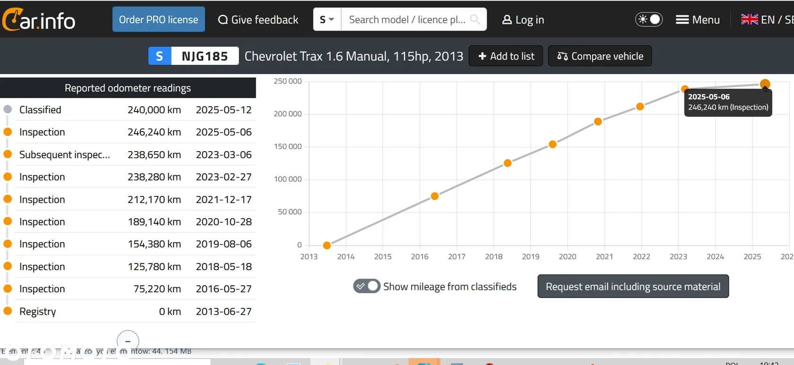Select the Classified 240,000 km reading row
This screenshot has height=365, width=794.
coord(128,110)
